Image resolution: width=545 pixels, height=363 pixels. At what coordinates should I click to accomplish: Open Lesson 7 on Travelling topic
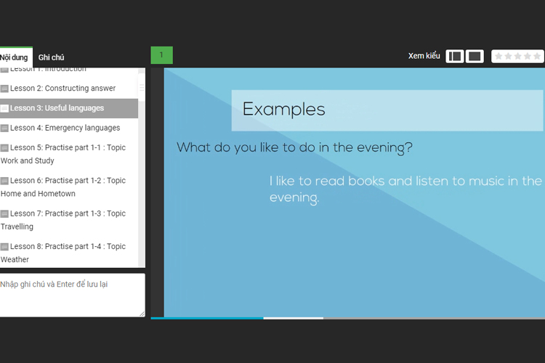67,220
